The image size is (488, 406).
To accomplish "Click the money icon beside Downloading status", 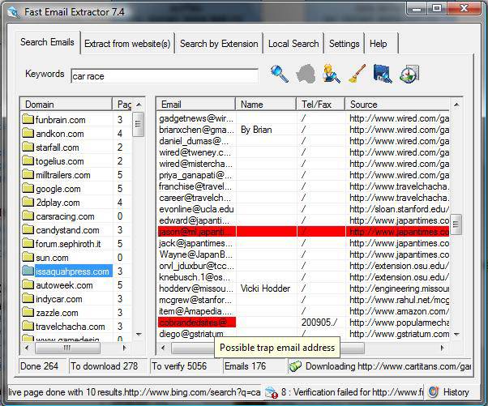I will 295,365.
